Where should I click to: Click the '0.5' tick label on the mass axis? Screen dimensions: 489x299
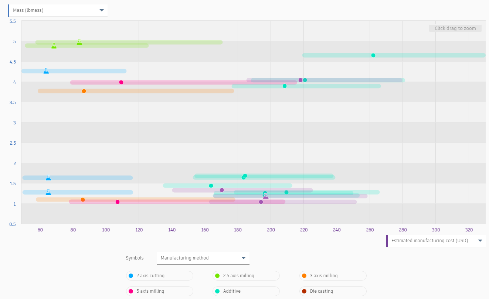13,224
